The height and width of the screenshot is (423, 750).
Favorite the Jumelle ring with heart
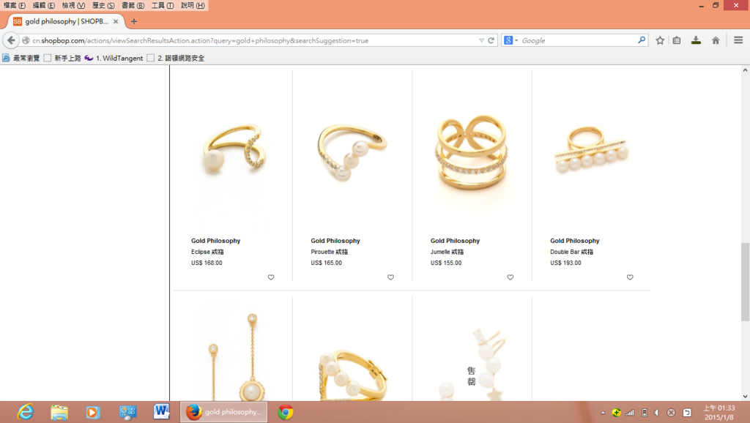[x=510, y=277]
